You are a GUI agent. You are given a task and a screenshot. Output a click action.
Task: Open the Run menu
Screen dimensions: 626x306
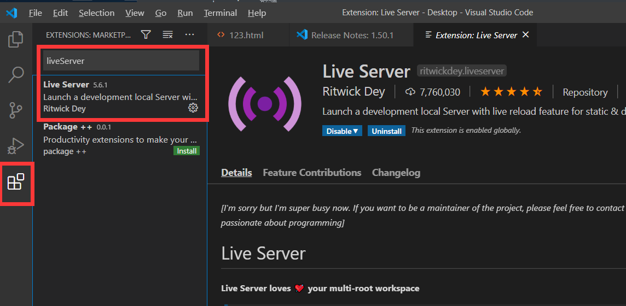(186, 13)
